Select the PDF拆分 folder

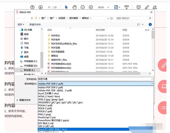(x=54, y=35)
